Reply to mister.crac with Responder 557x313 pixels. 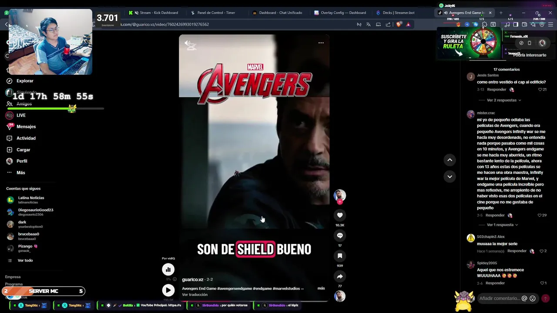tap(495, 215)
